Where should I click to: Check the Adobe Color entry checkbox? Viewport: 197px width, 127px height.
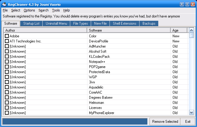[x=7, y=36]
